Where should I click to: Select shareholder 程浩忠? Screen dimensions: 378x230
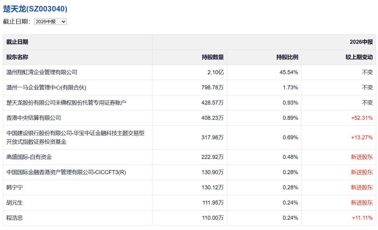(x=14, y=218)
